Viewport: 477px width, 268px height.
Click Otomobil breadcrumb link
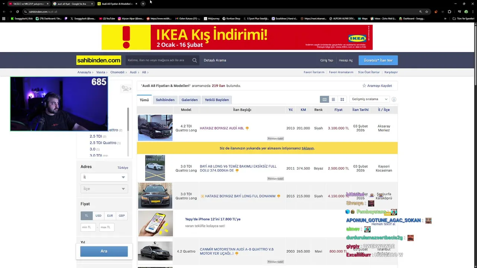pyautogui.click(x=117, y=72)
